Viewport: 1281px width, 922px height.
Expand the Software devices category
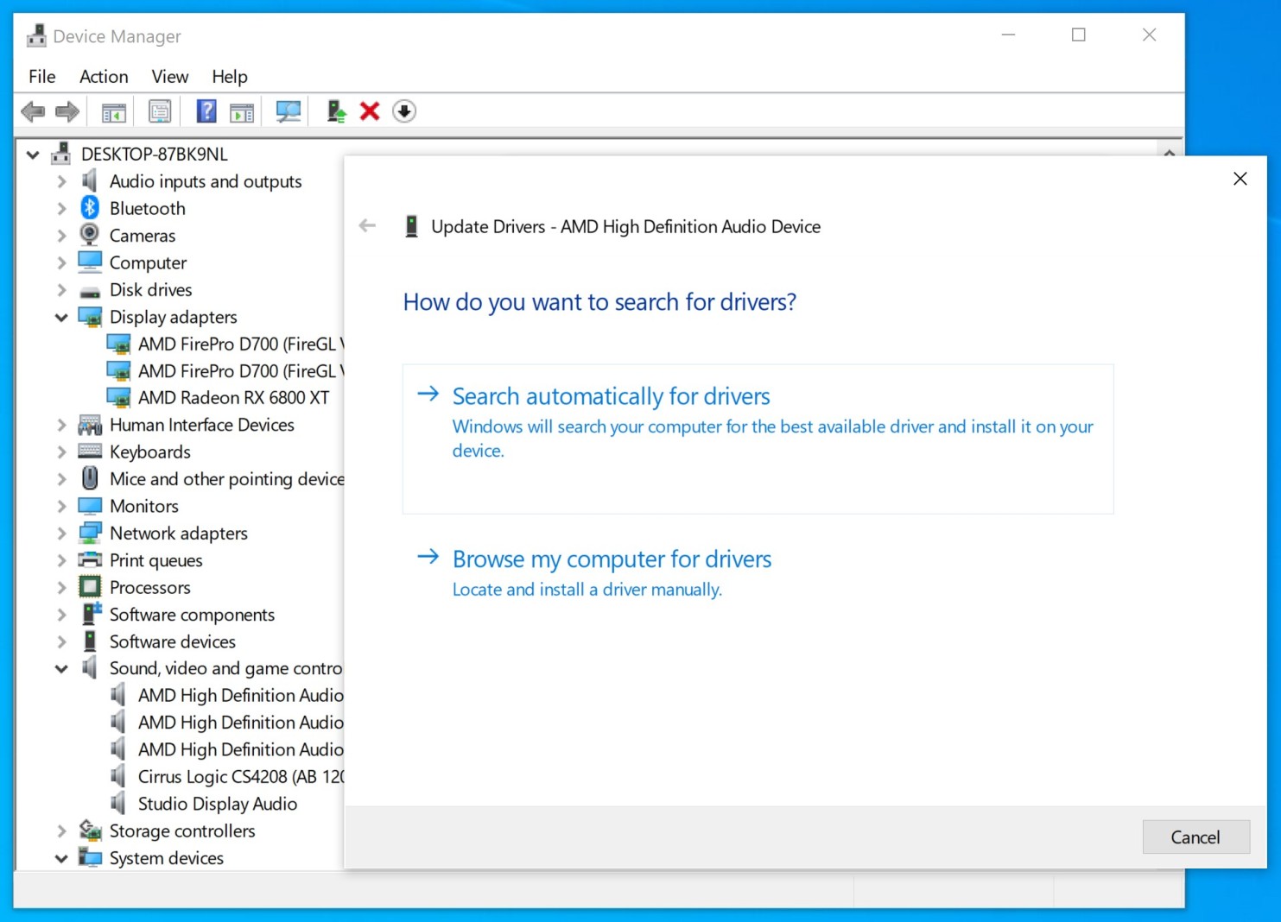pos(61,641)
